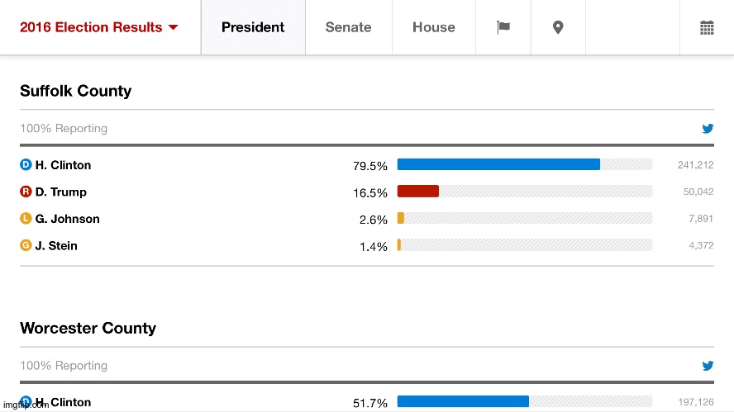Open the House tab
734x412 pixels.
[x=434, y=27]
